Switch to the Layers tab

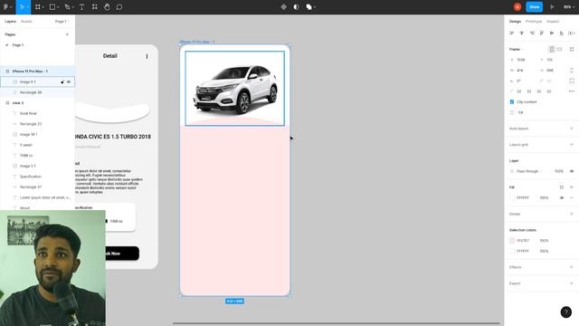[x=10, y=22]
